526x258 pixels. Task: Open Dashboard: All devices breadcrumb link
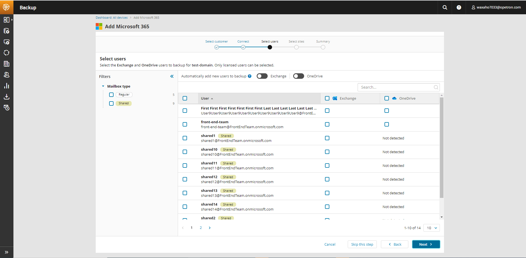pos(112,18)
